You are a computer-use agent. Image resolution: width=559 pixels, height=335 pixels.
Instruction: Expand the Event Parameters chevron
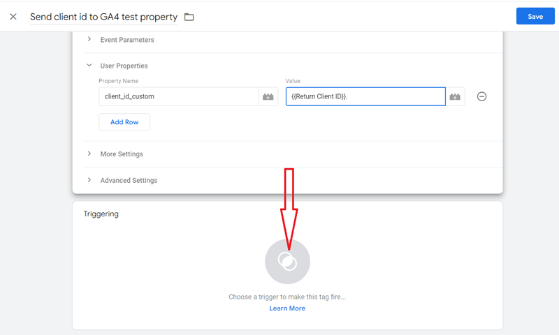click(89, 40)
